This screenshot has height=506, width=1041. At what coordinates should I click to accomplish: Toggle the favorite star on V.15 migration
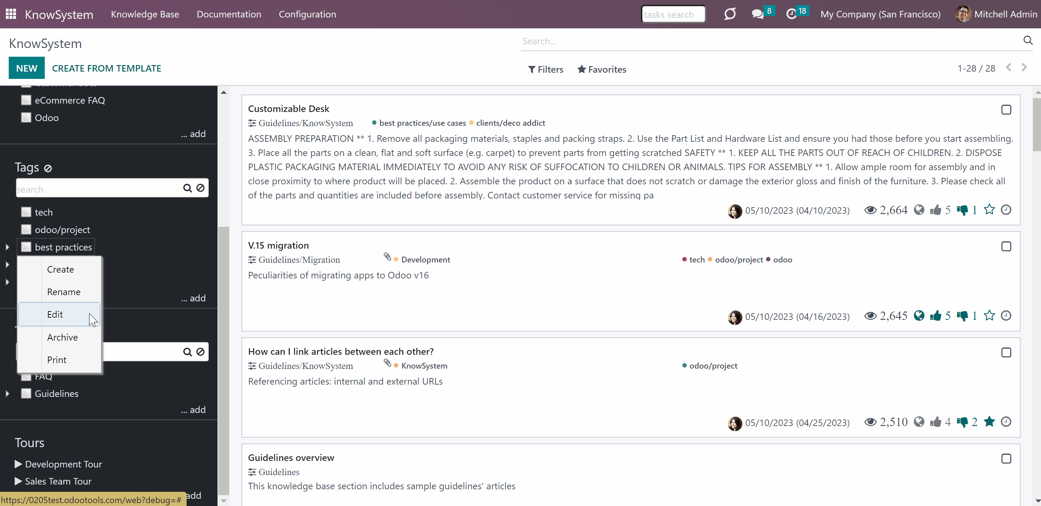(x=989, y=316)
